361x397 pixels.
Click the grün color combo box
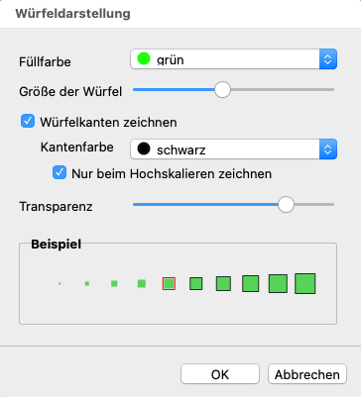234,59
